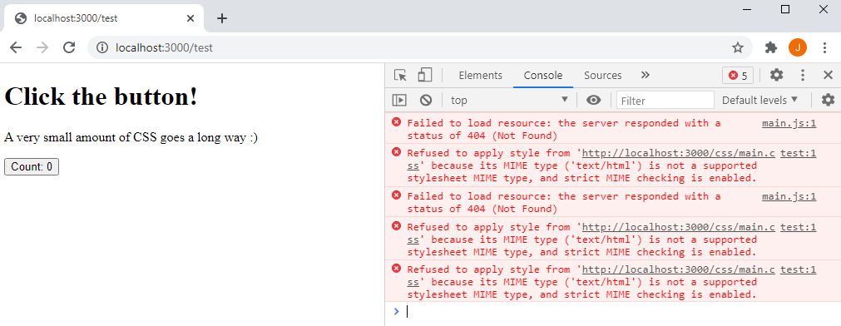
Task: Minimize the Chrome window
Action: (747, 9)
